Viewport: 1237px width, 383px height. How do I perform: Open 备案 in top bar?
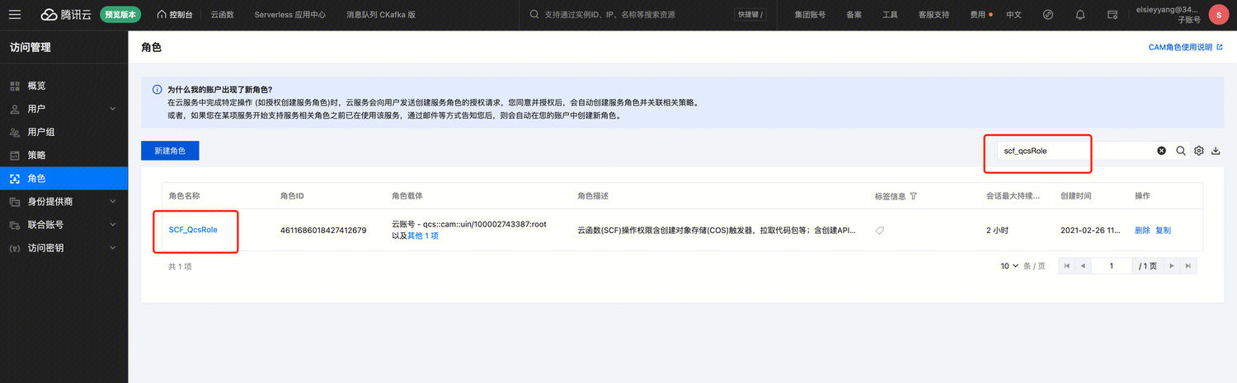pos(854,15)
